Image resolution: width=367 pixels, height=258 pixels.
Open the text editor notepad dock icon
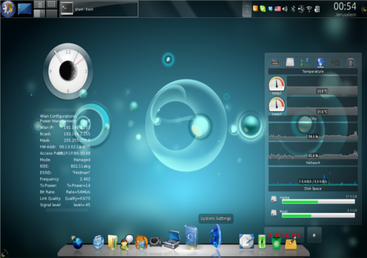tap(247, 241)
